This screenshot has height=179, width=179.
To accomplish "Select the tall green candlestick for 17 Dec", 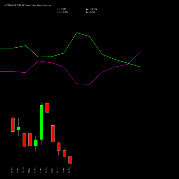I will (x=42, y=122).
